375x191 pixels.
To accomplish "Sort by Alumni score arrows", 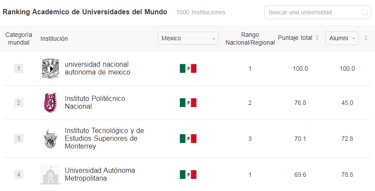I will point(366,38).
